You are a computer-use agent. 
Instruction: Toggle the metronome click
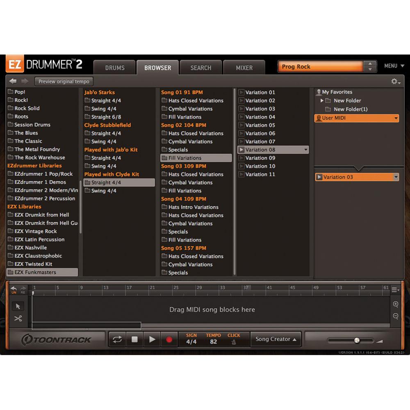point(234,342)
